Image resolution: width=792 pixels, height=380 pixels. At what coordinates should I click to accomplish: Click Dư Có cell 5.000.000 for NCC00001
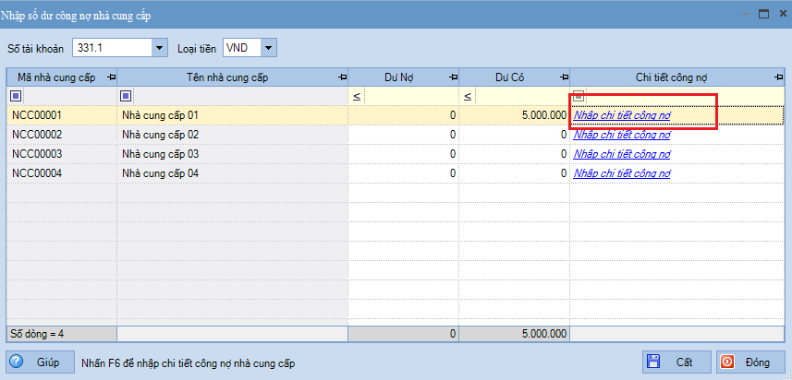pos(515,115)
